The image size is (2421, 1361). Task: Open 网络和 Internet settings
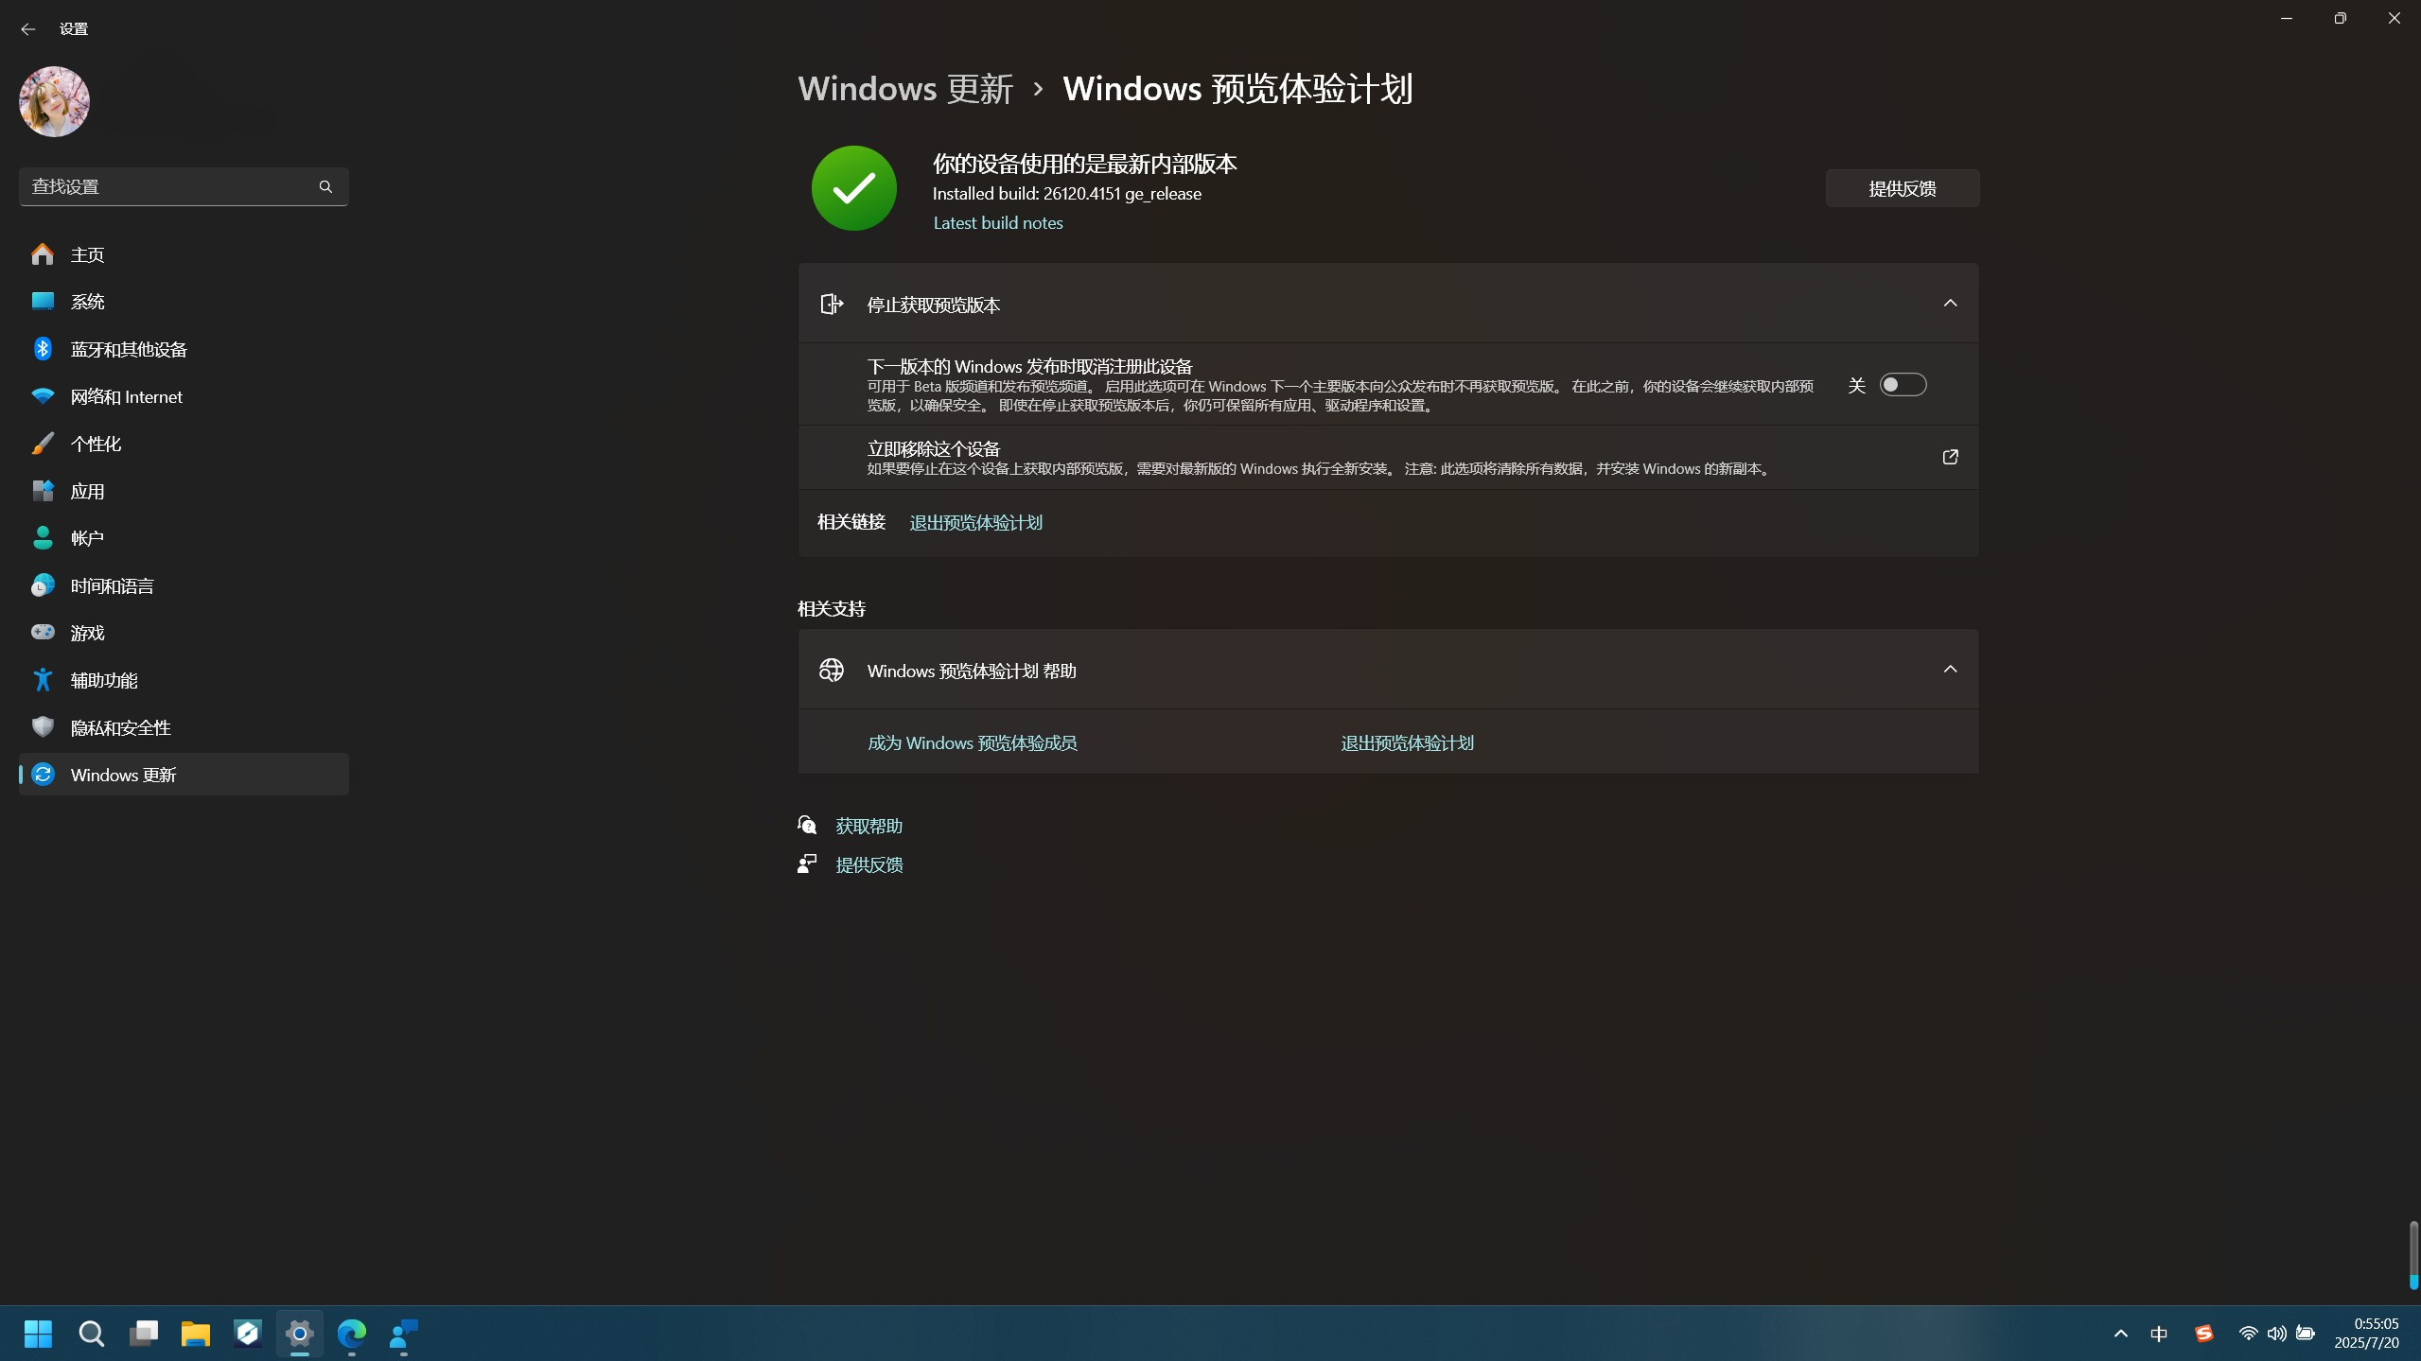click(184, 396)
